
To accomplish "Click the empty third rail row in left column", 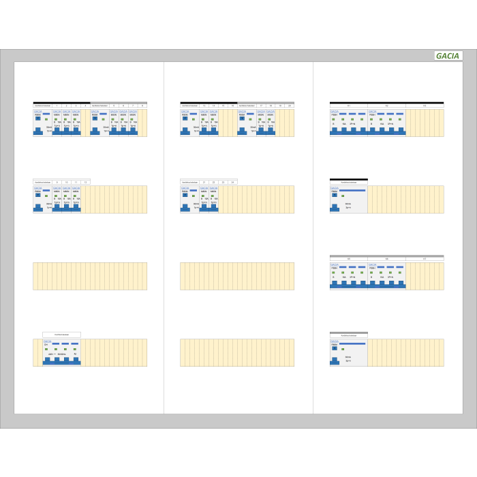I will (x=90, y=276).
